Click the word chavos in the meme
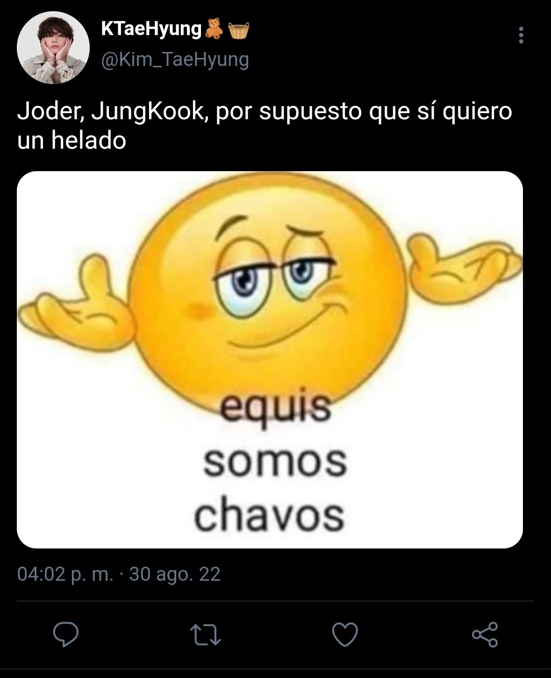This screenshot has width=551, height=678. point(270,515)
